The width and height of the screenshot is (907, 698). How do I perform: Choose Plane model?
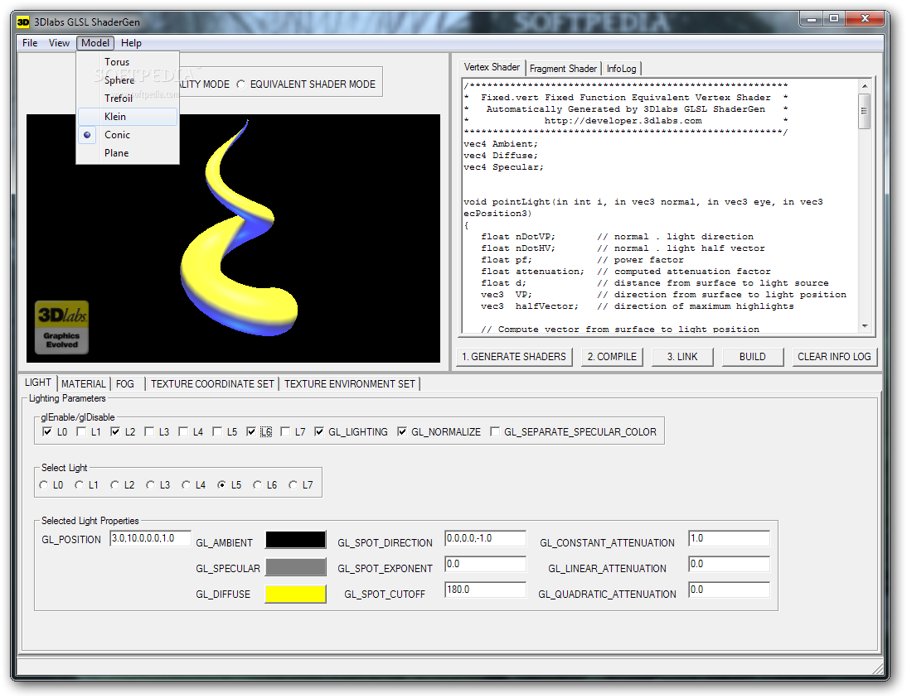point(128,153)
